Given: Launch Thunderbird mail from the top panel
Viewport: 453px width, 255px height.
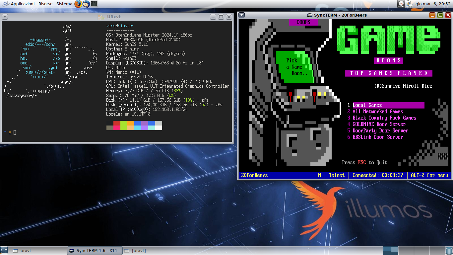Looking at the screenshot, I should [x=86, y=4].
